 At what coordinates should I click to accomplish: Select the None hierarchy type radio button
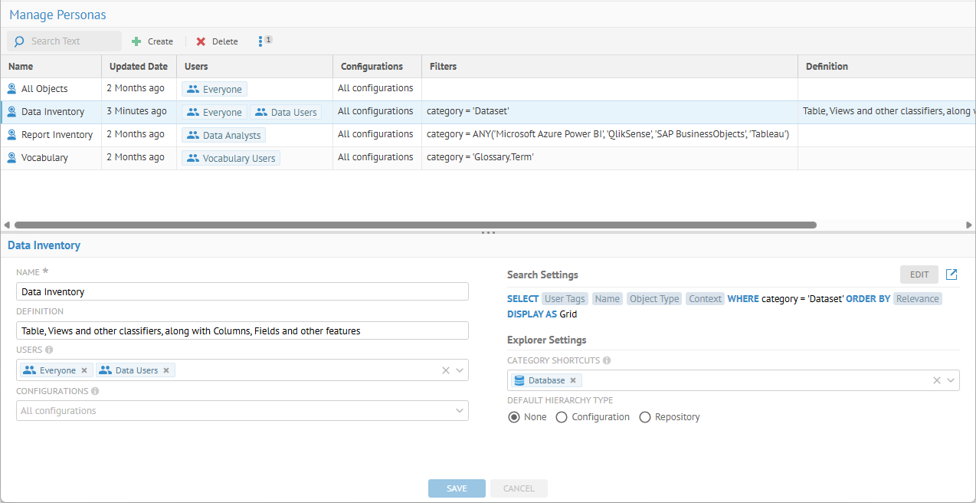click(515, 417)
